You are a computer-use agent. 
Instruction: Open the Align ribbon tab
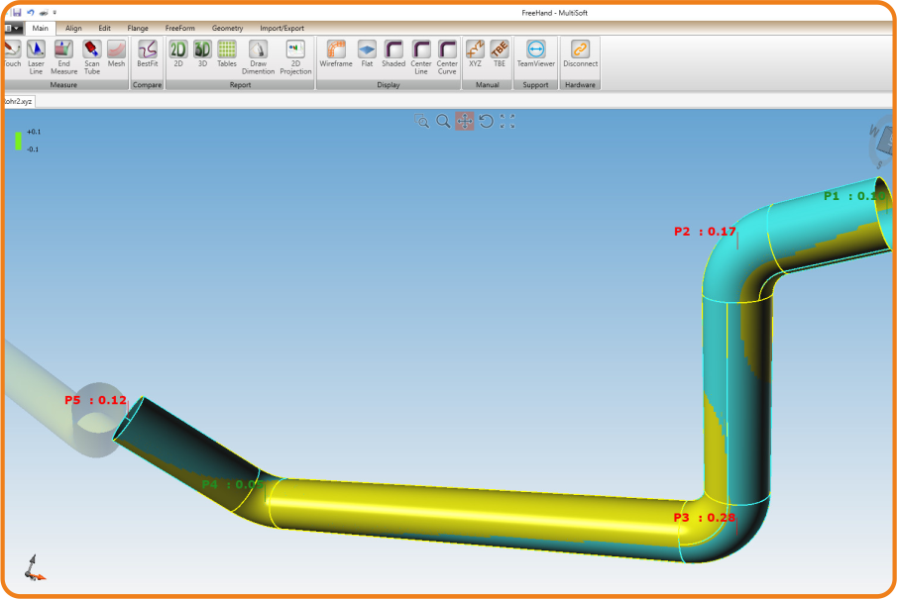[73, 28]
